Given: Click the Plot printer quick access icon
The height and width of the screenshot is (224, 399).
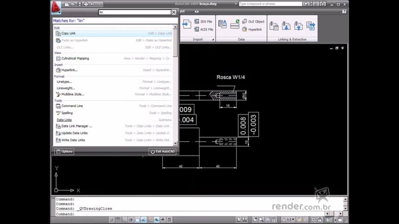Looking at the screenshot, I should pos(86,4).
